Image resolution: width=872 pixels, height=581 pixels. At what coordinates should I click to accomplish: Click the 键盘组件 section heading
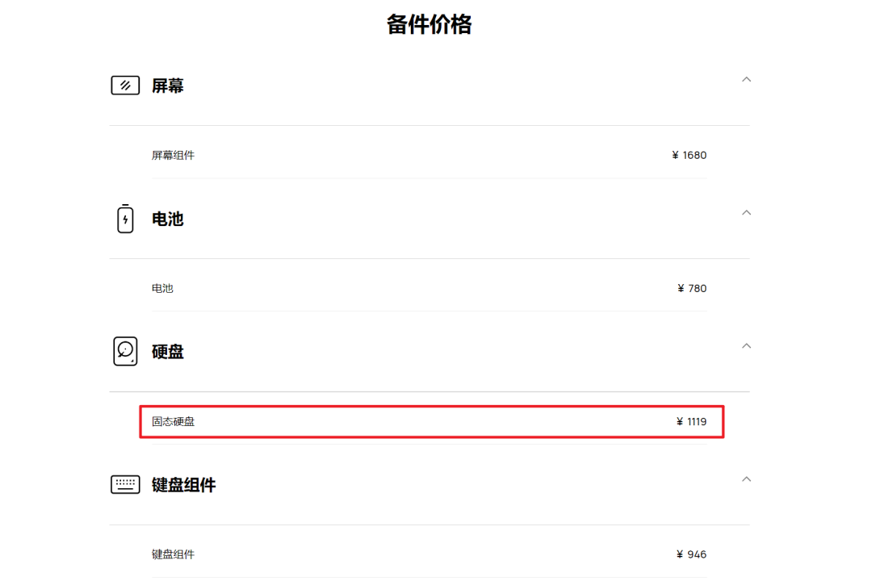coord(183,485)
